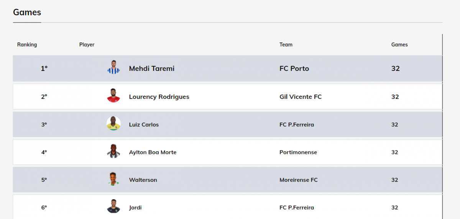This screenshot has height=219, width=460.
Task: Open the Moreirense FC team link
Action: [299, 180]
